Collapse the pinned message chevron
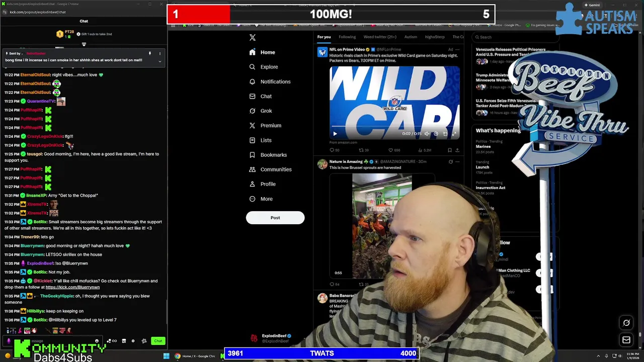 (x=159, y=61)
